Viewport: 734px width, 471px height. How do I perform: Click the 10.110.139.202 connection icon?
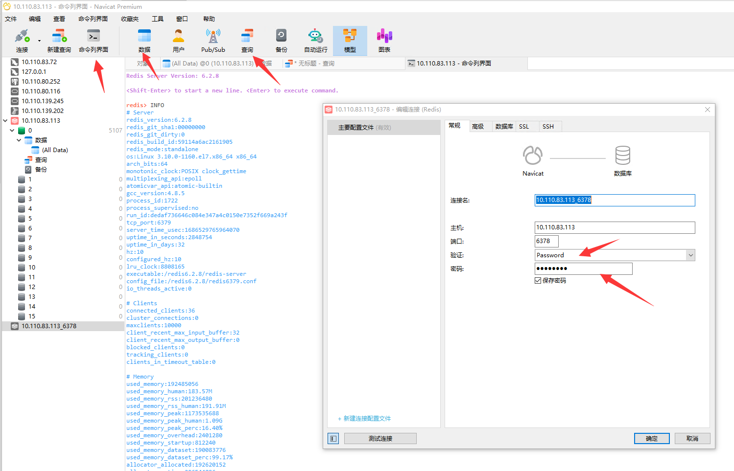point(15,111)
